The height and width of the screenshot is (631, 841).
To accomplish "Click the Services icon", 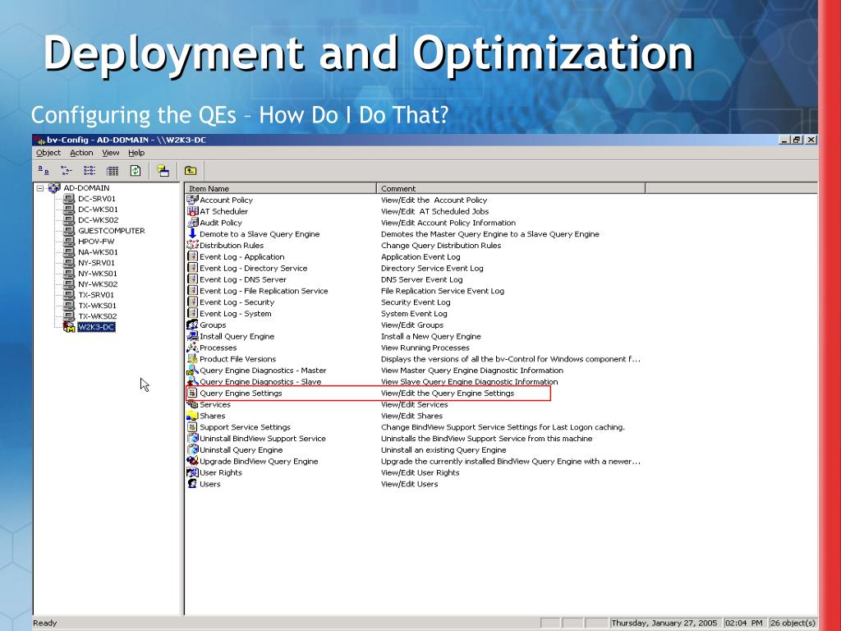I will point(192,404).
